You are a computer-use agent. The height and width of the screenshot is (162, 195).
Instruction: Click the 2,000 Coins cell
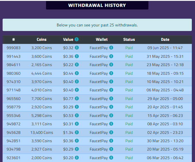point(41,158)
